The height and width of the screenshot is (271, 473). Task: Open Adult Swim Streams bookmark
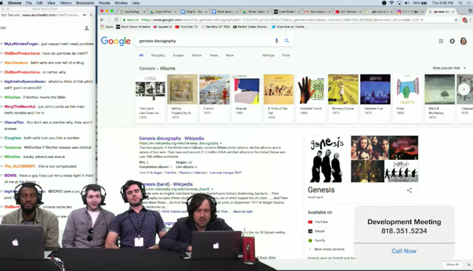[133, 27]
